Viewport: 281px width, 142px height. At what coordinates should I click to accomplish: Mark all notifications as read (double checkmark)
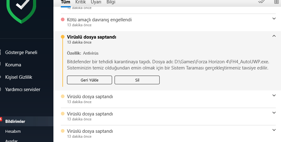click(x=262, y=2)
